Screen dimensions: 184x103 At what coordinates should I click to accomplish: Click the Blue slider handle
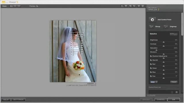tap(164, 74)
